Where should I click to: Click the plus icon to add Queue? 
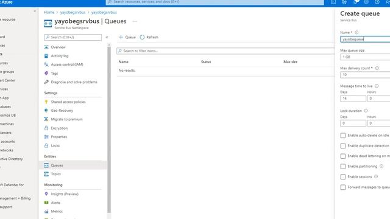pos(121,37)
